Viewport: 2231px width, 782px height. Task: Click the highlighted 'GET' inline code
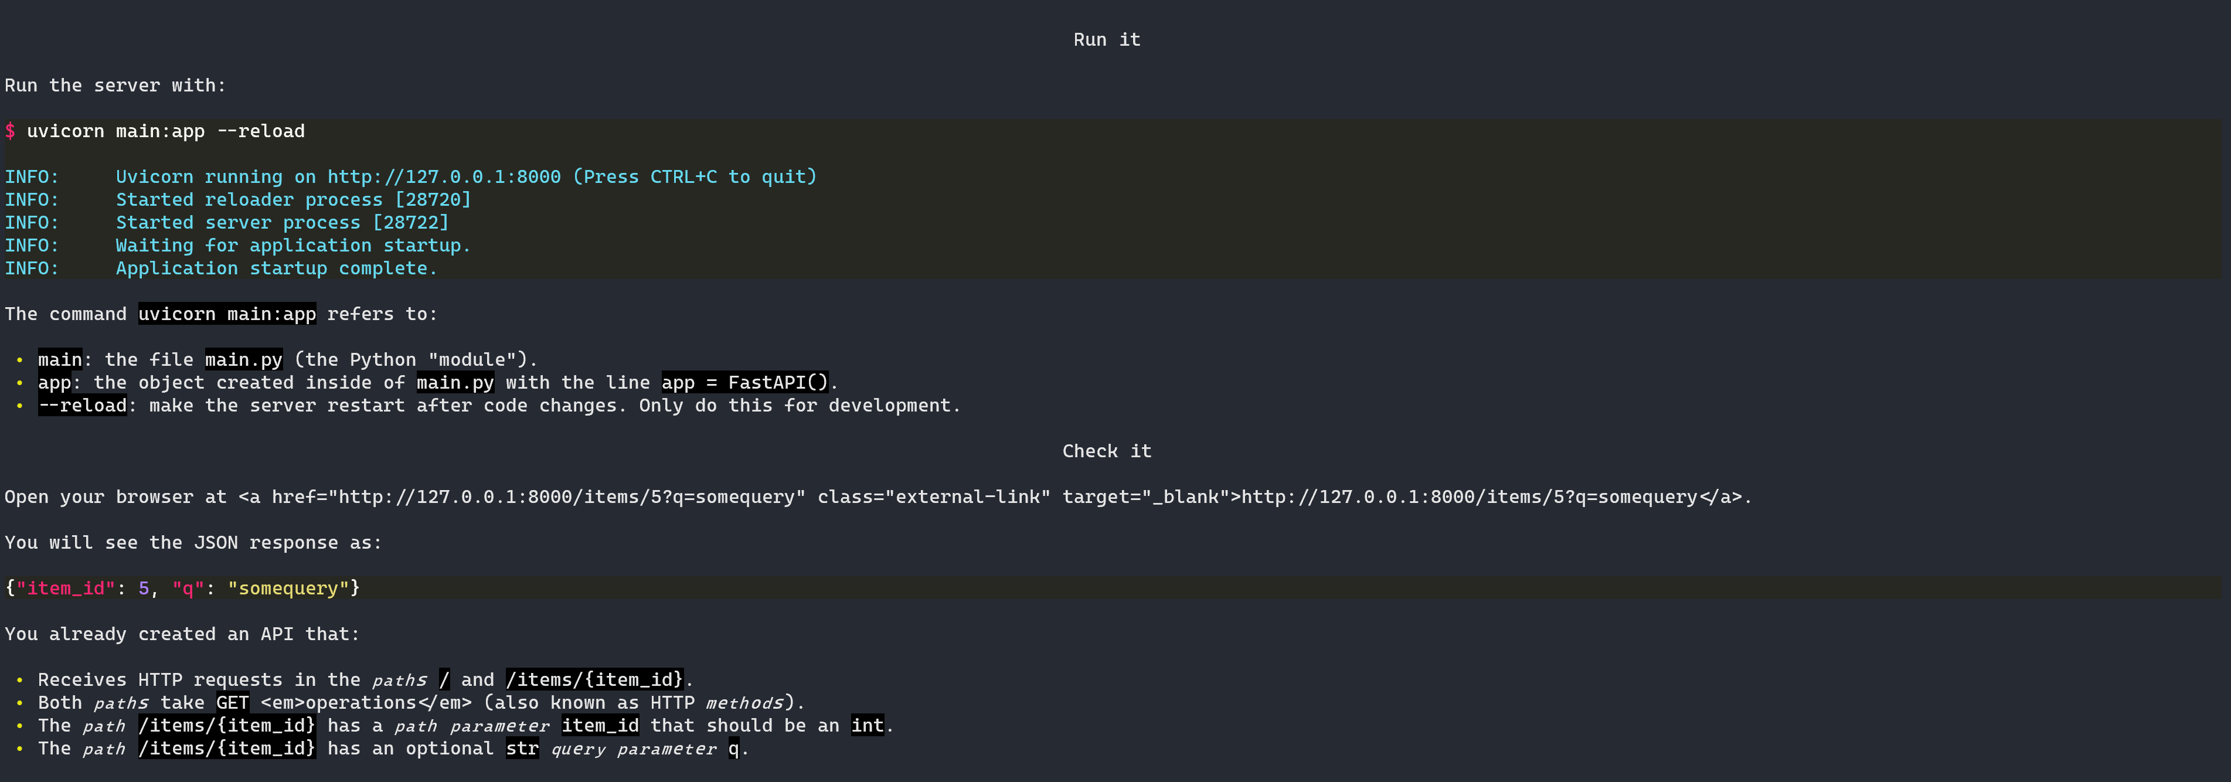coord(232,703)
